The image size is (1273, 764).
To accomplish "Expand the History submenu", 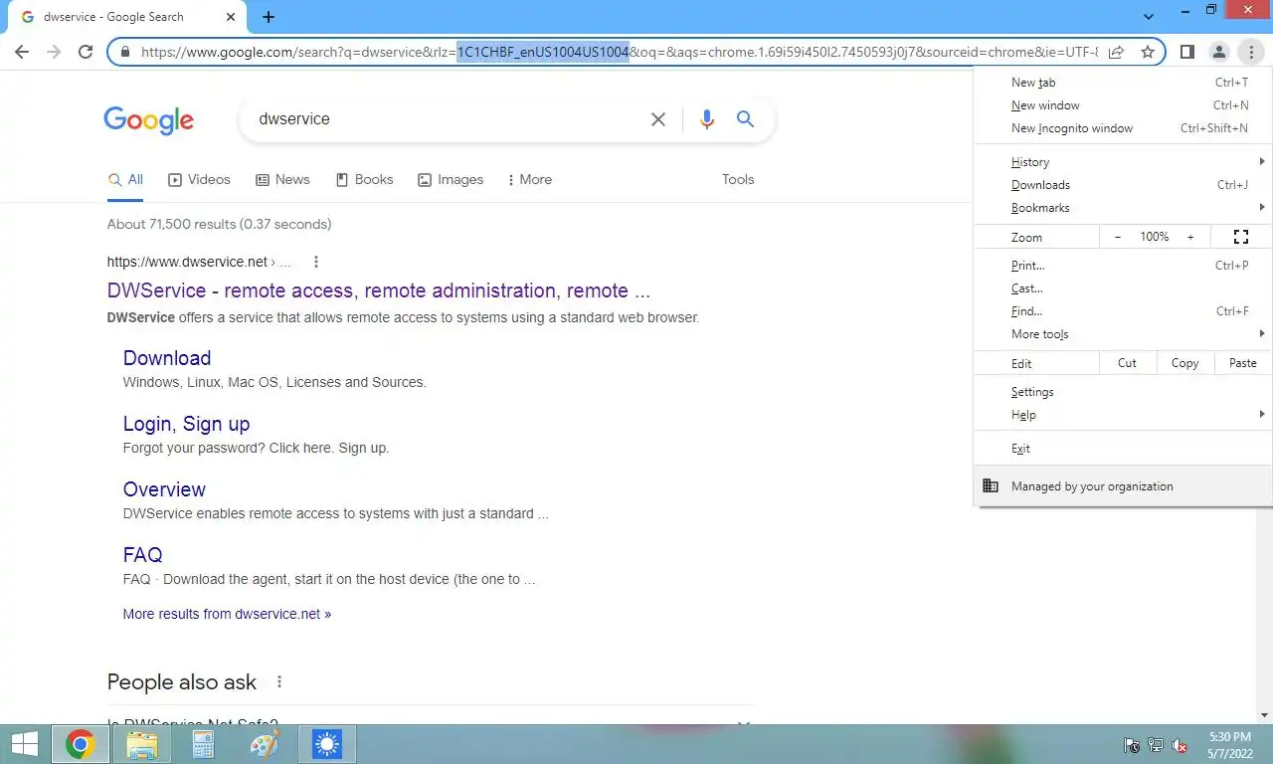I will click(1124, 162).
